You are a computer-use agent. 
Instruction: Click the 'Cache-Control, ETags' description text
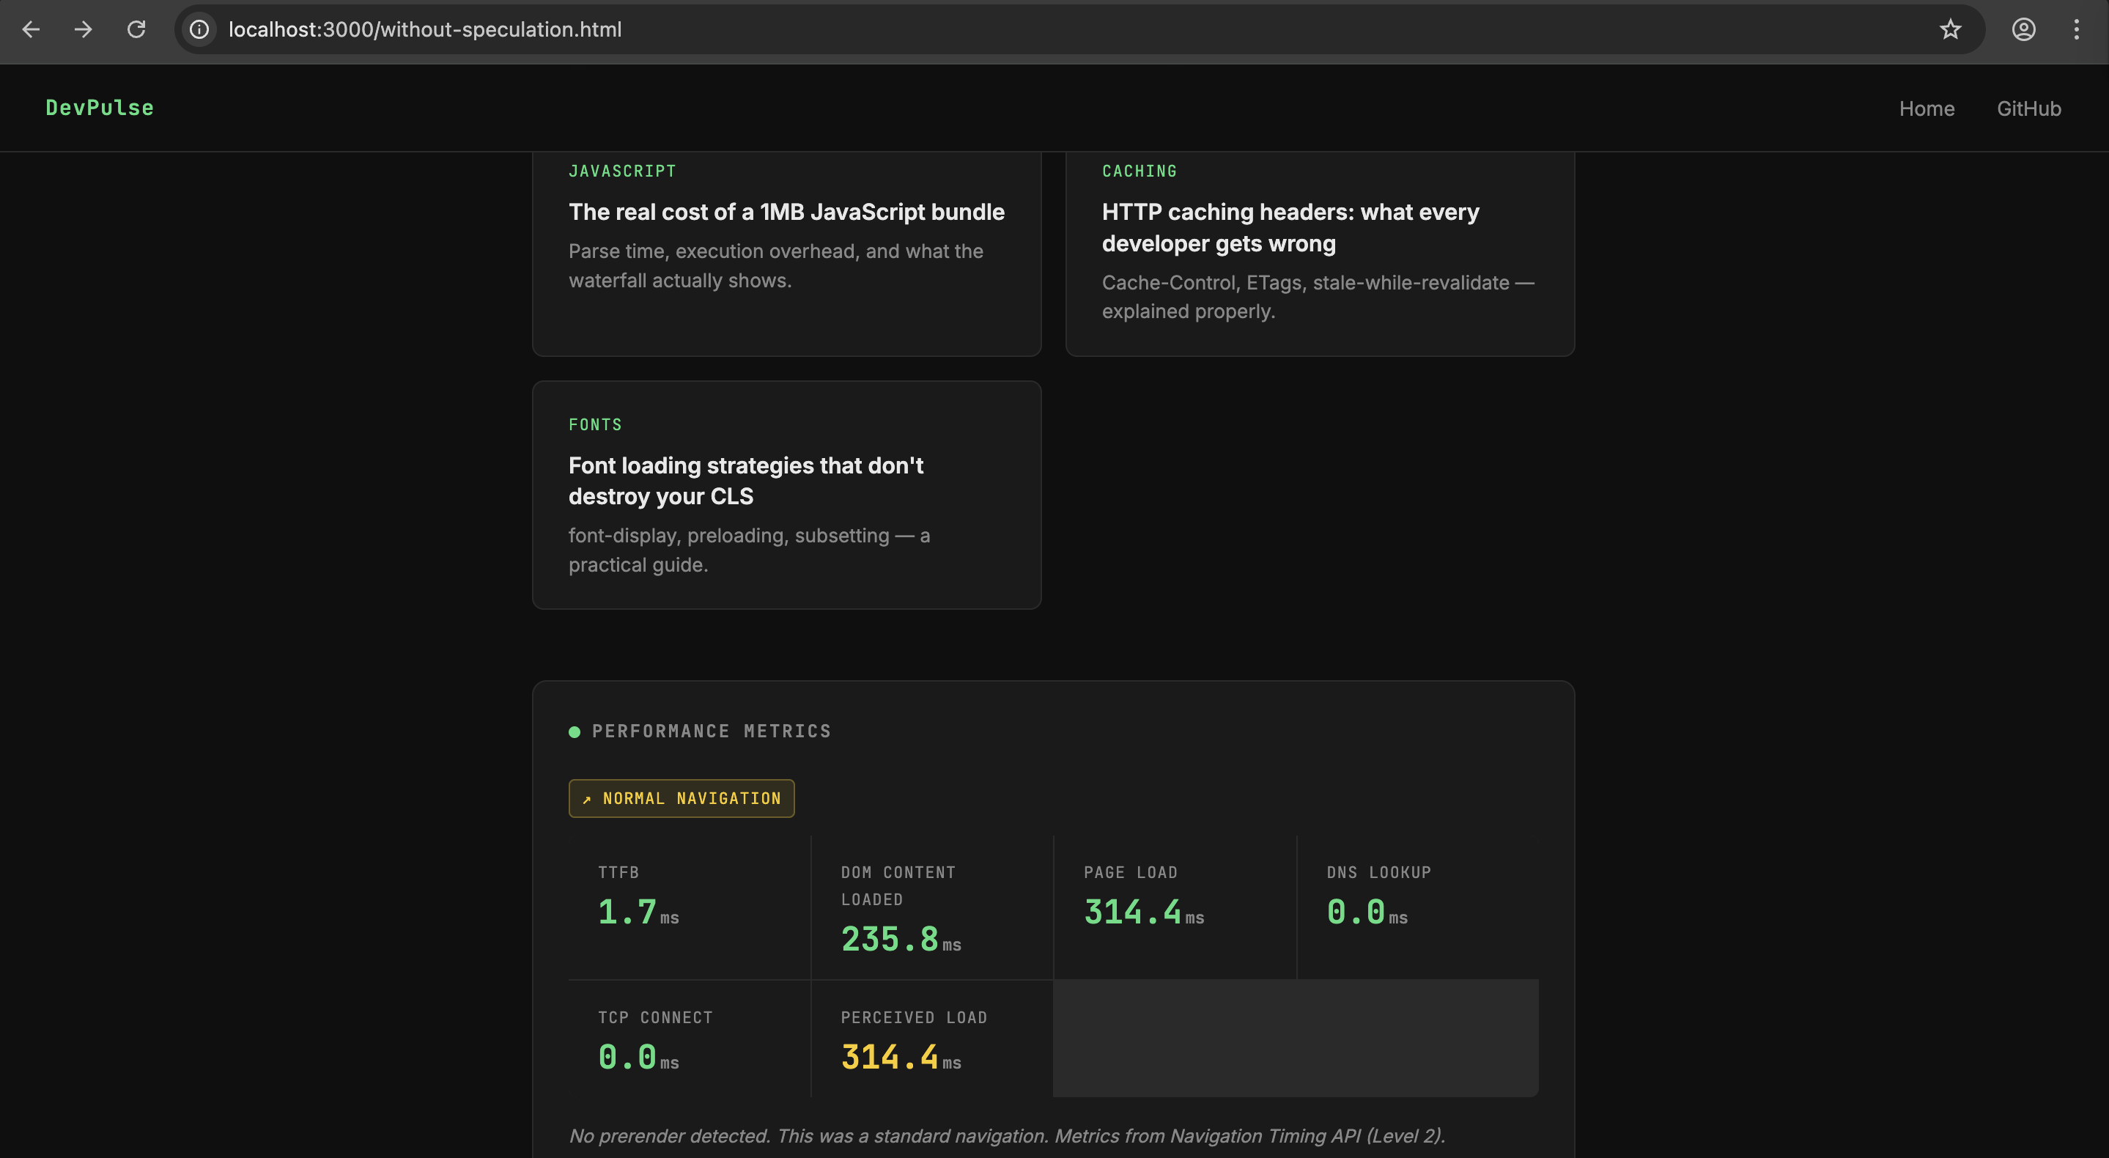(1318, 298)
